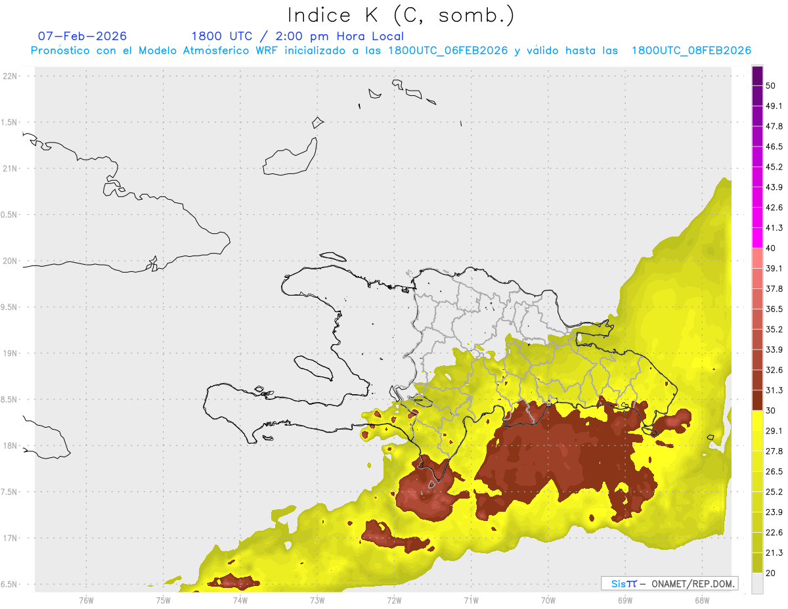788x609 pixels.
Task: Click the '43.9' colorbar label
Action: [774, 187]
